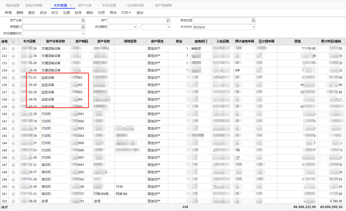
Task: Click the 导出 button
Action: (113, 13)
